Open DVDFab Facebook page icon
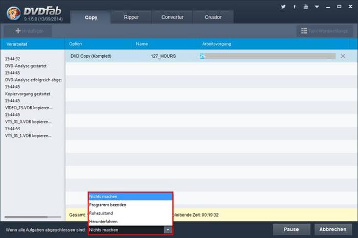Screen dimensions: 358x238 click(x=295, y=7)
